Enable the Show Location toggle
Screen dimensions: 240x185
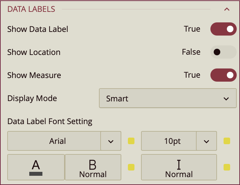pos(223,52)
